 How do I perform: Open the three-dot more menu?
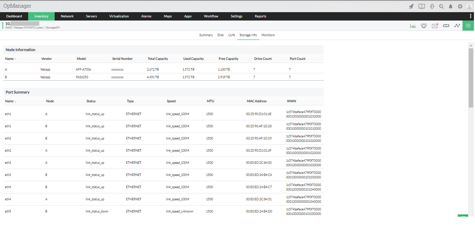pos(470,16)
